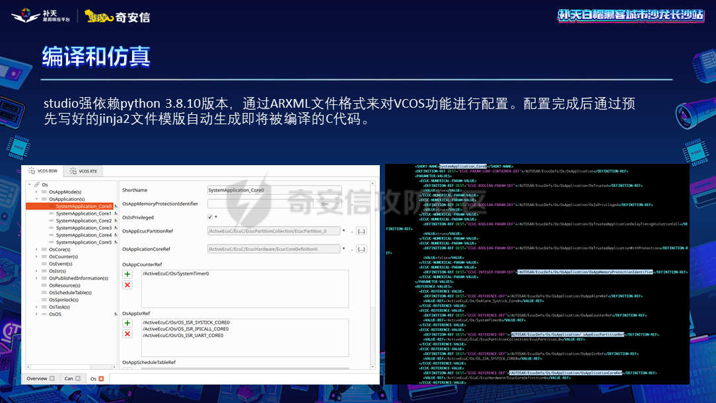
Task: Toggle the OsIsPrivileged checkbox
Action: point(210,217)
